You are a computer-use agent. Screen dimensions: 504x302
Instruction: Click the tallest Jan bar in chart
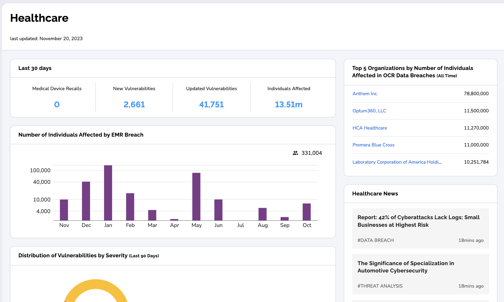tap(108, 193)
